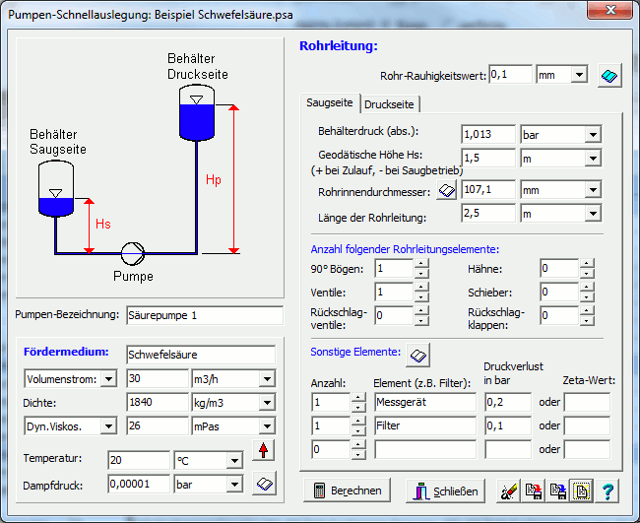Switch to the Druckseite tab
The height and width of the screenshot is (523, 640).
(390, 104)
